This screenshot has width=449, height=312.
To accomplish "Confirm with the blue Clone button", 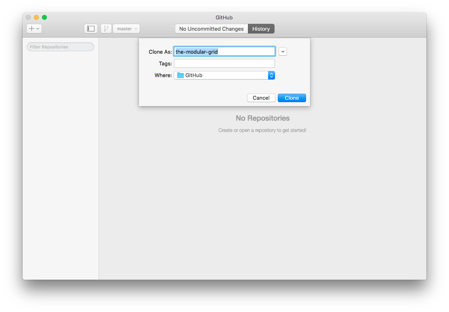I will point(292,98).
